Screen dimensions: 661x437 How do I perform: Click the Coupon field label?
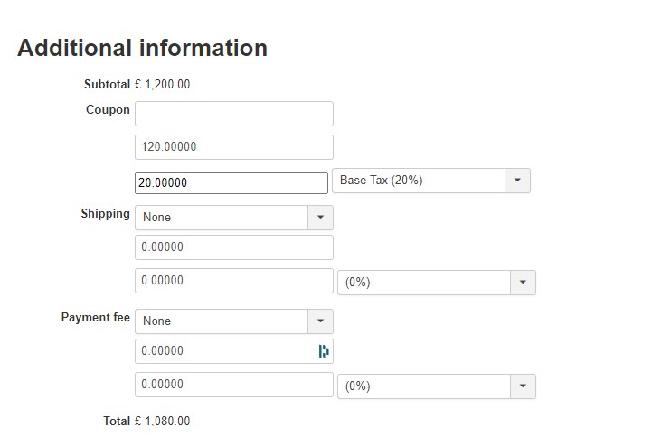tap(108, 110)
